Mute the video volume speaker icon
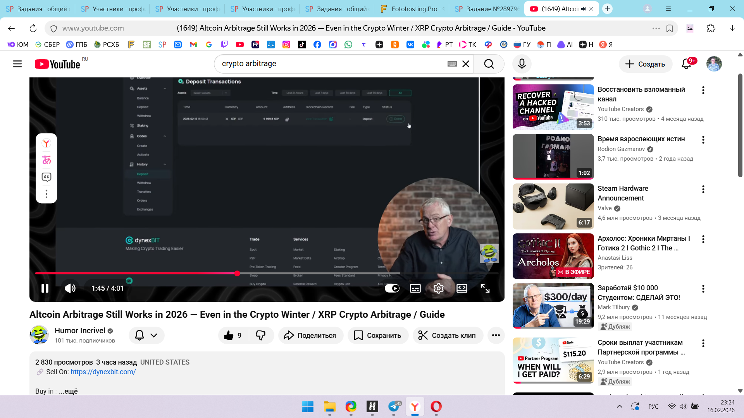 coord(70,288)
